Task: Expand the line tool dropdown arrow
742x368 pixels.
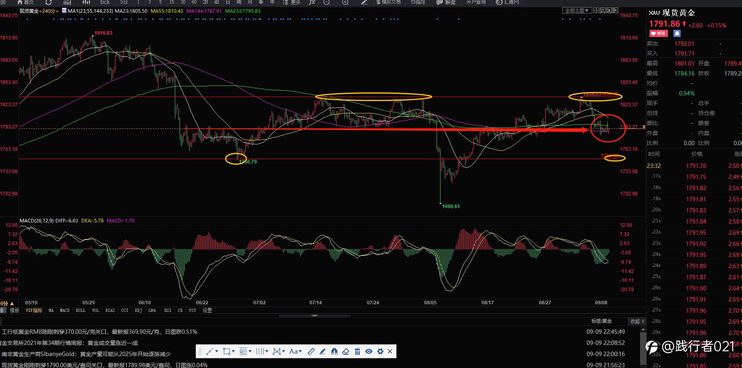Action: tap(217, 351)
